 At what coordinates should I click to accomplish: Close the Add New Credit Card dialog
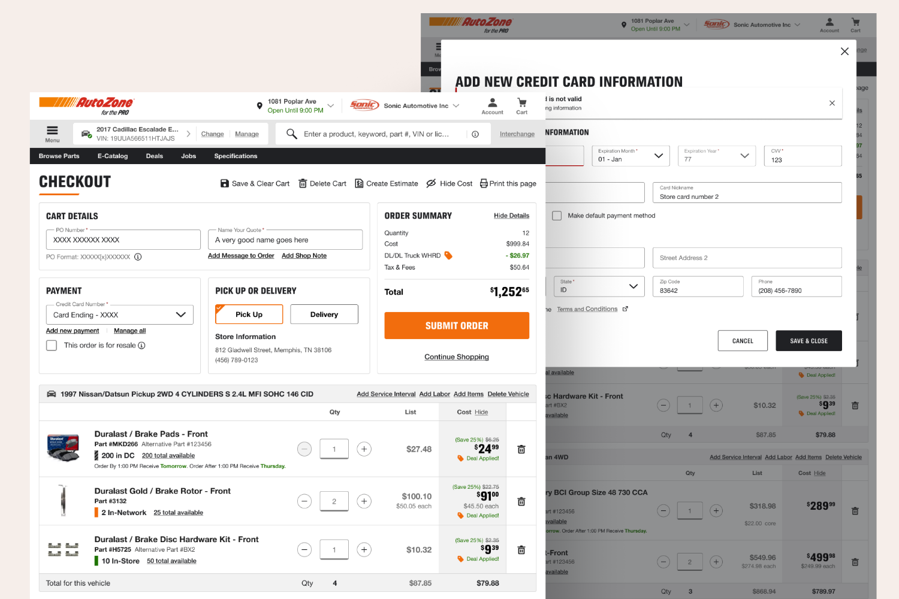[844, 52]
